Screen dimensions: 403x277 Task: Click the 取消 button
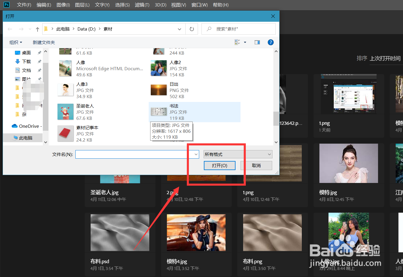click(256, 165)
